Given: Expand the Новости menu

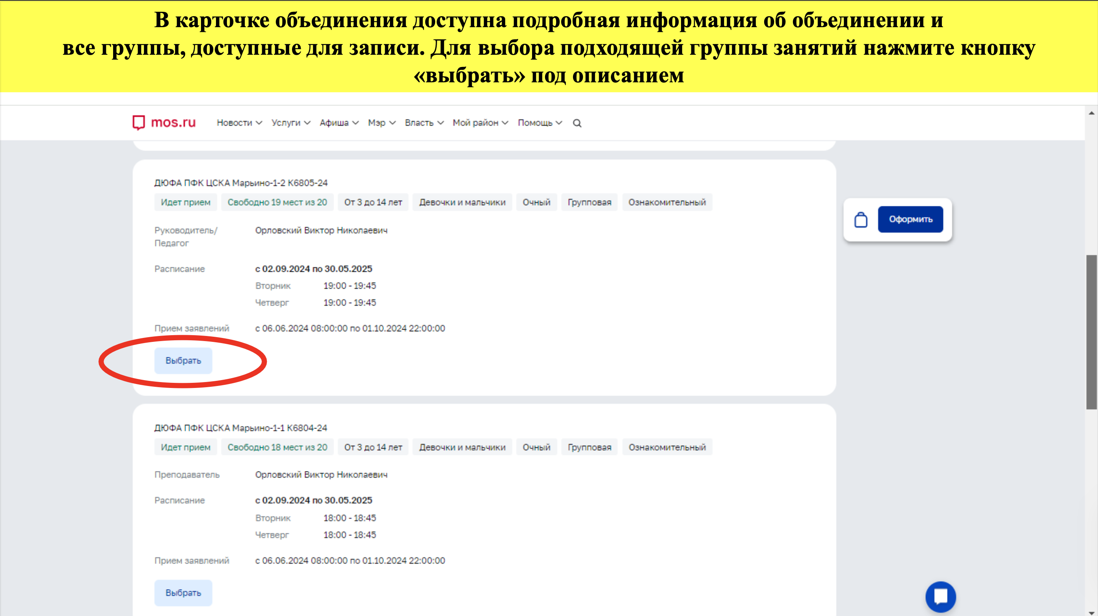Looking at the screenshot, I should (x=239, y=123).
